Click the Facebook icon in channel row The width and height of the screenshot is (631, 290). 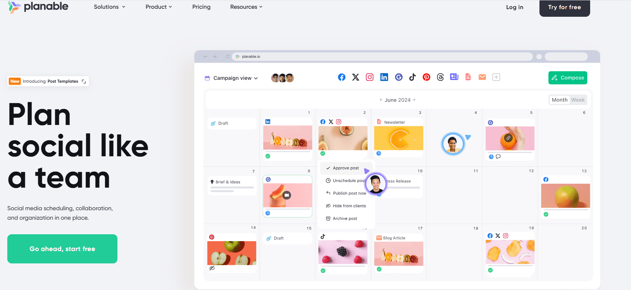[341, 77]
